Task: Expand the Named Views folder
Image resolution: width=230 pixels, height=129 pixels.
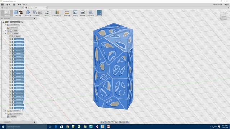Action: coord(5,25)
